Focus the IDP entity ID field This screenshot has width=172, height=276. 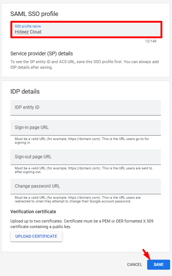pos(86,108)
